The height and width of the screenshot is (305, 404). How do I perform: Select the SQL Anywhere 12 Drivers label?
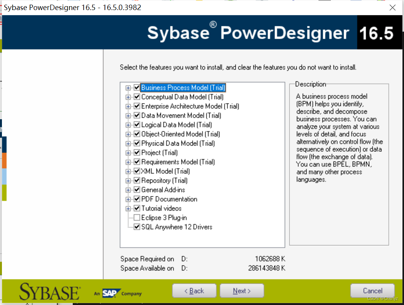[177, 227]
